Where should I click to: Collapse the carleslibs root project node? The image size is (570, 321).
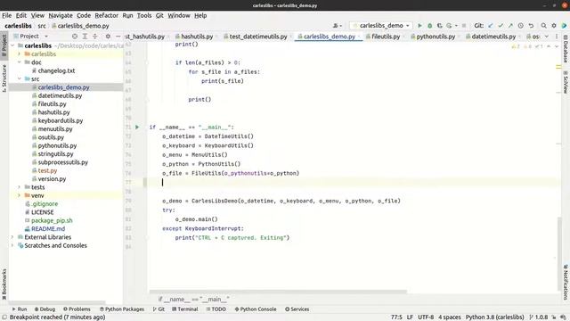pos(13,45)
